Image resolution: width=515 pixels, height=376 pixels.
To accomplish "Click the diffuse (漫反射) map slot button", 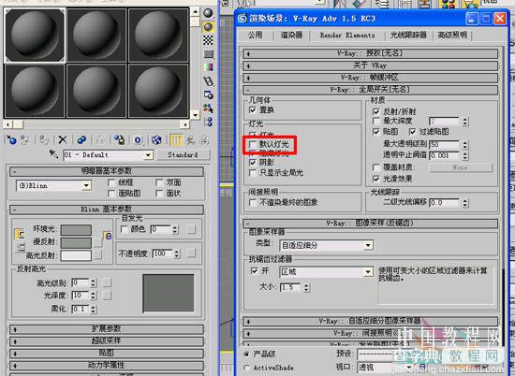I will pyautogui.click(x=97, y=243).
